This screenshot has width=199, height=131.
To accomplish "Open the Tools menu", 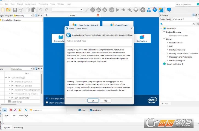I will point(53,4).
